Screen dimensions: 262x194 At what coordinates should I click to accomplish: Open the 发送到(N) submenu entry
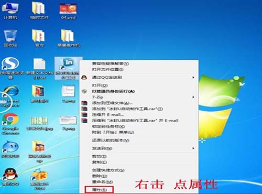(139, 148)
